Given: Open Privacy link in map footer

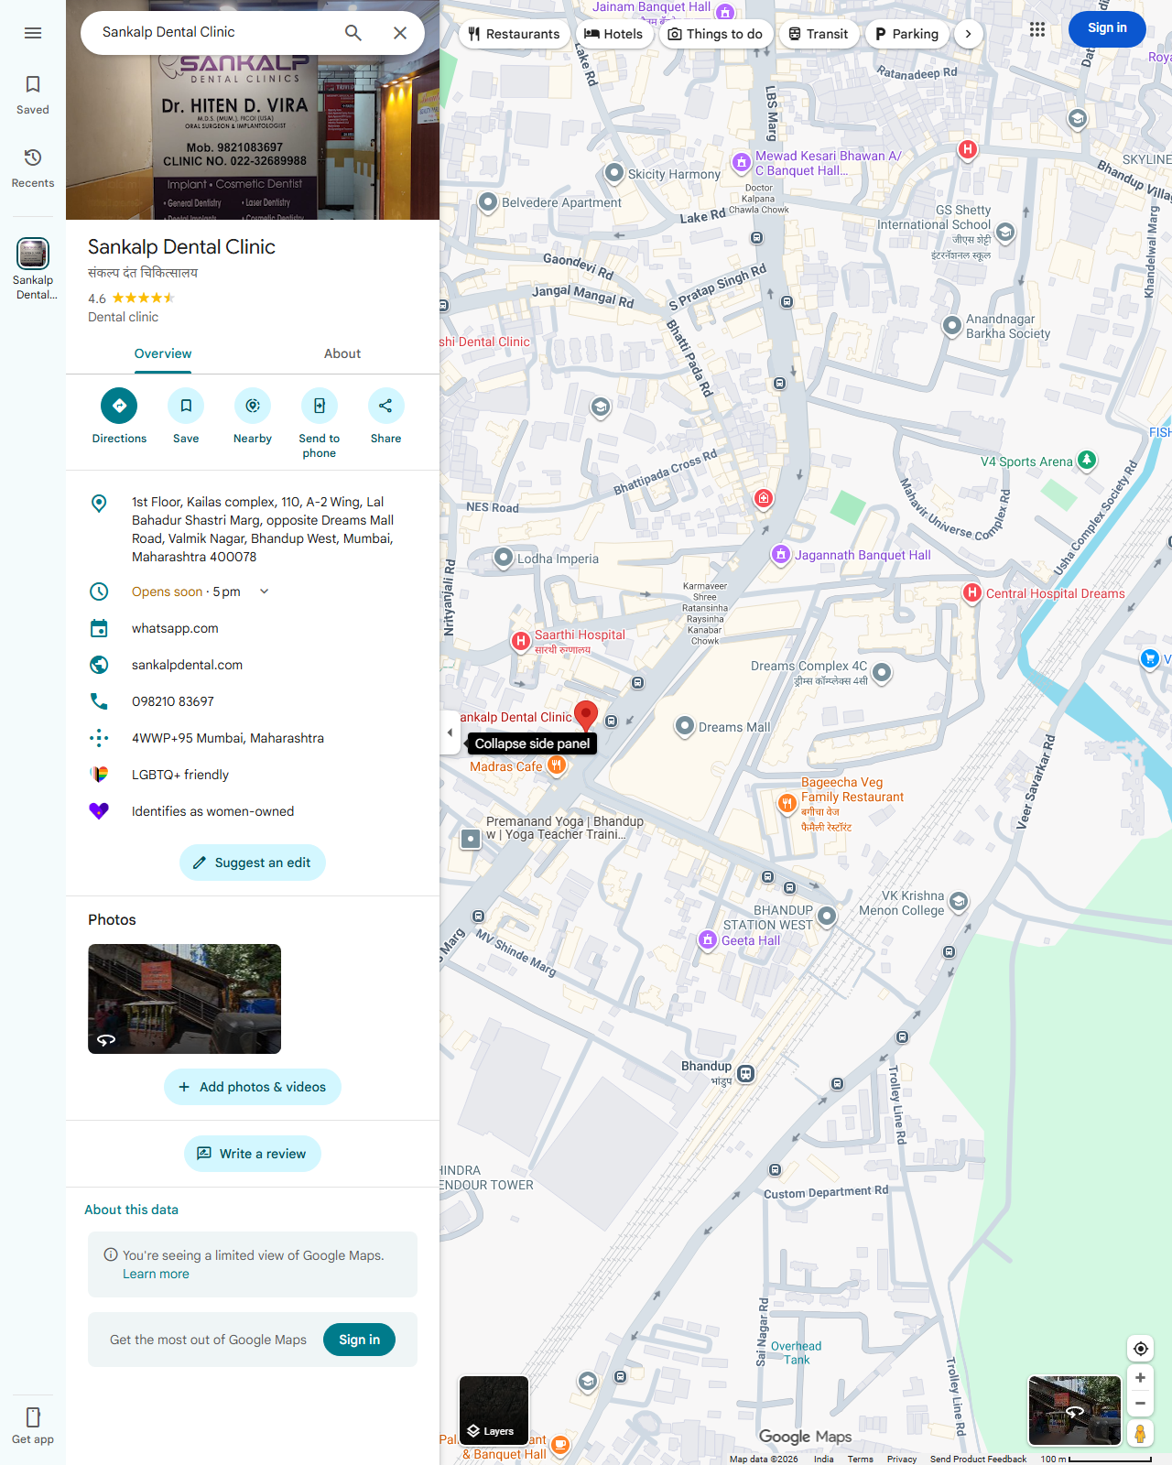Looking at the screenshot, I should tap(902, 1459).
